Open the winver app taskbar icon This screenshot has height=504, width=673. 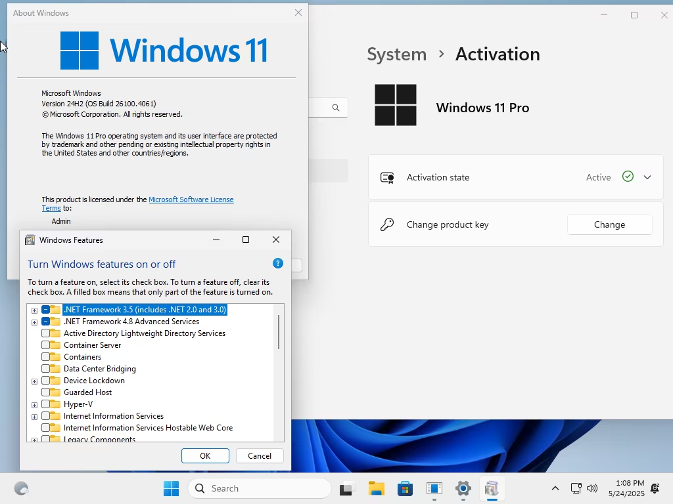434,488
